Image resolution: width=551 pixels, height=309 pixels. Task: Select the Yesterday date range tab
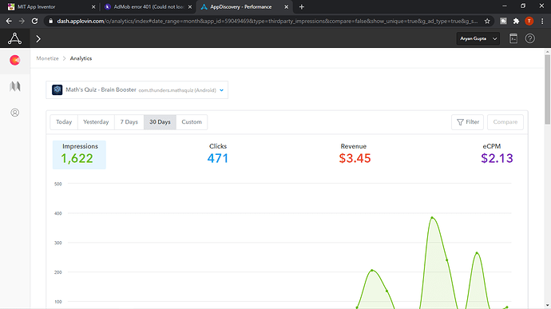(96, 122)
